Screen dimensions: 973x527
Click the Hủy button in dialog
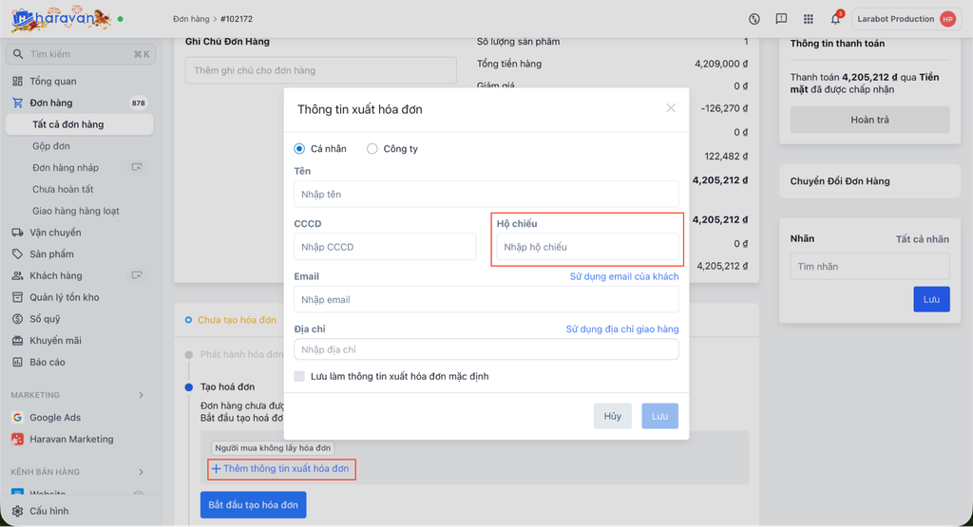pyautogui.click(x=613, y=417)
